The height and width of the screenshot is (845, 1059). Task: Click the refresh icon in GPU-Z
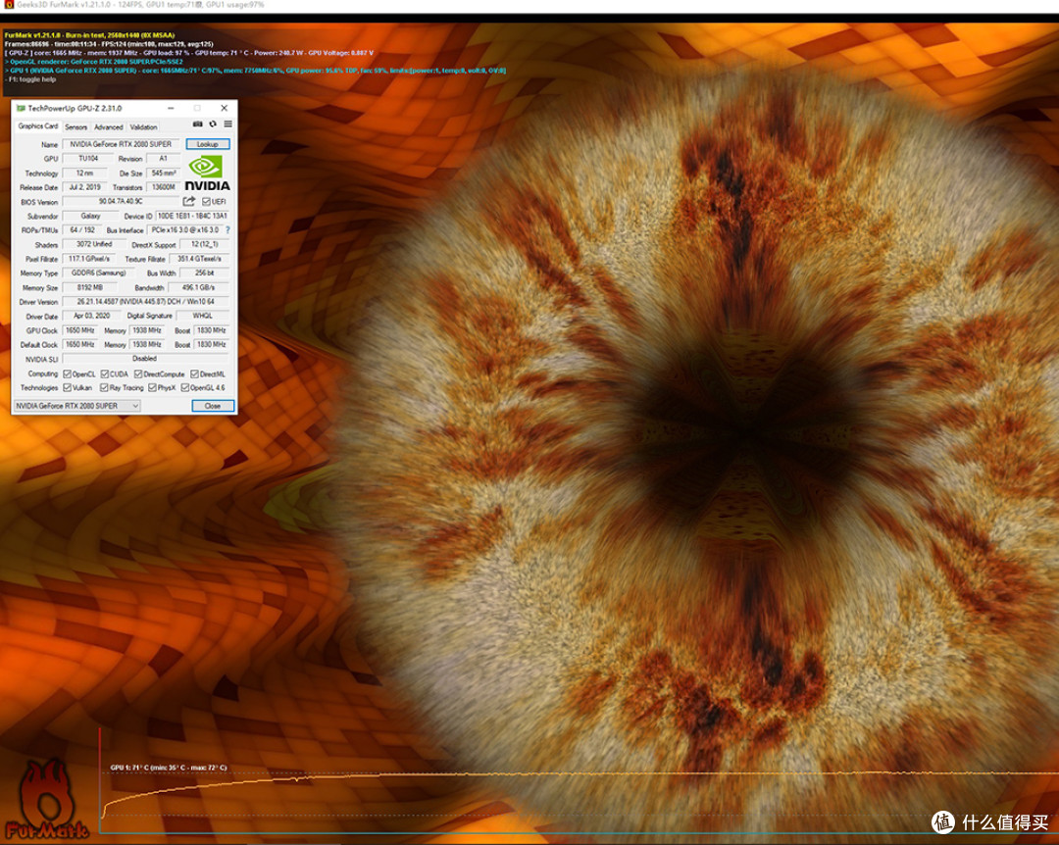pyautogui.click(x=213, y=124)
